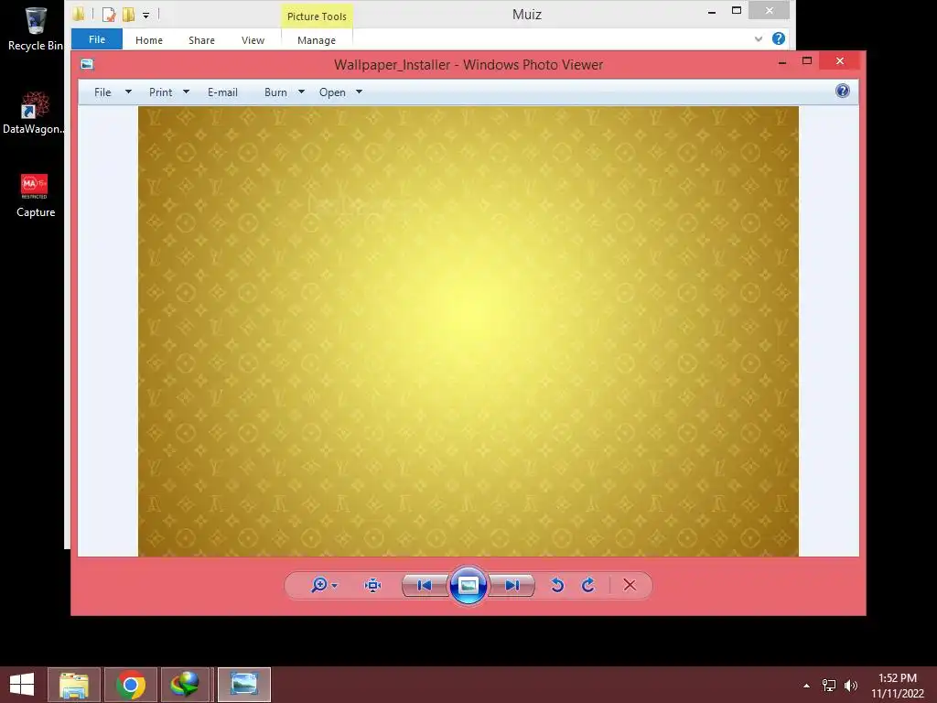Switch to View tab in Muiz window
Viewport: 937px width, 703px height.
(x=253, y=40)
